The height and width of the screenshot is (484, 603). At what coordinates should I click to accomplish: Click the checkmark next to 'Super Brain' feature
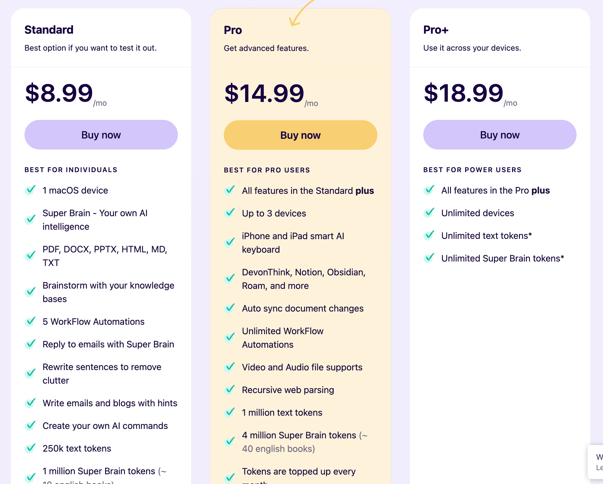[30, 220]
